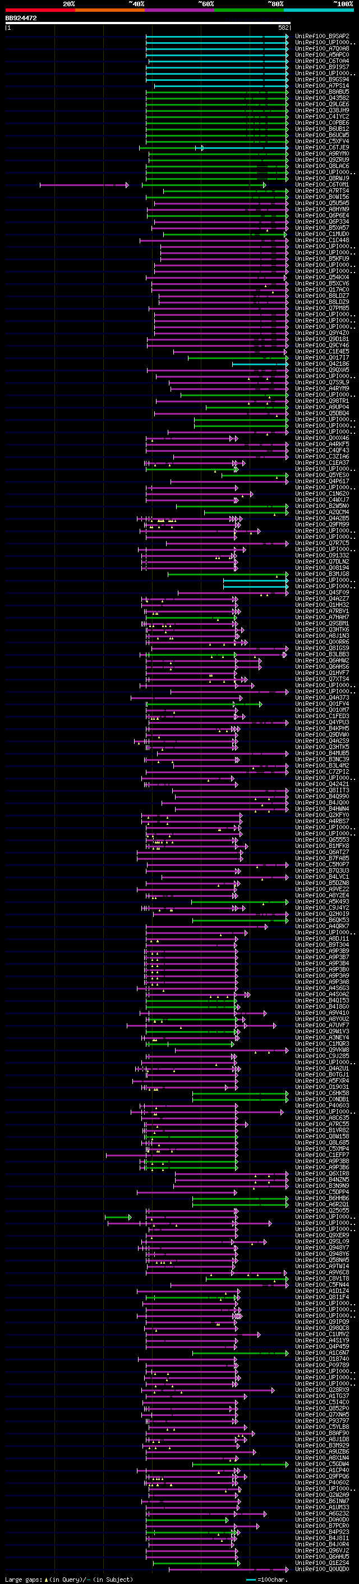359x1584 pixels.
Task: Click the UniRef100_B4MUB5 entry
Action: 322,754
